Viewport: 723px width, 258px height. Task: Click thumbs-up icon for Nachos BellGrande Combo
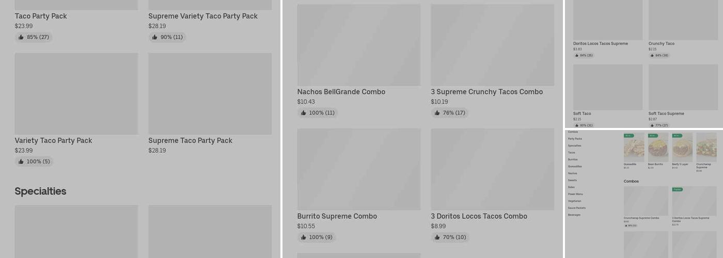(x=304, y=113)
